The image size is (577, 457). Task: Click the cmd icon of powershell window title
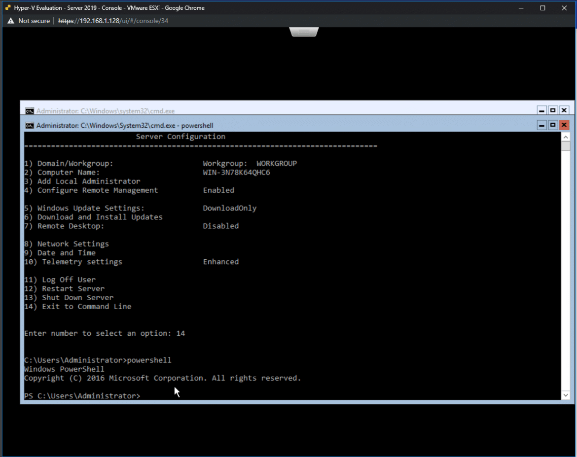point(30,126)
